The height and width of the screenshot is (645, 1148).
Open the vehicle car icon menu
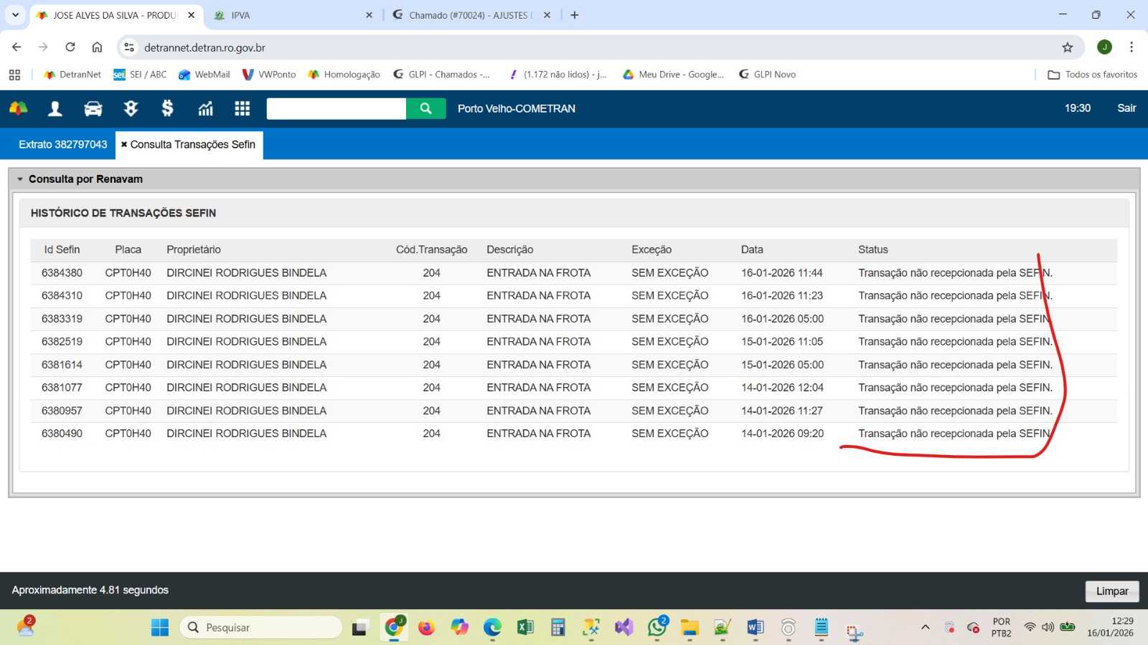(93, 108)
